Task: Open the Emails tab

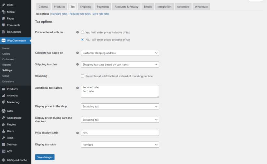Action: 148,7
